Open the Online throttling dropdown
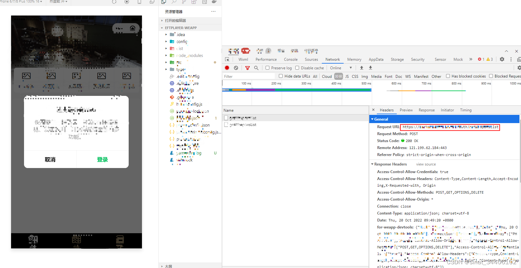 tap(341, 68)
